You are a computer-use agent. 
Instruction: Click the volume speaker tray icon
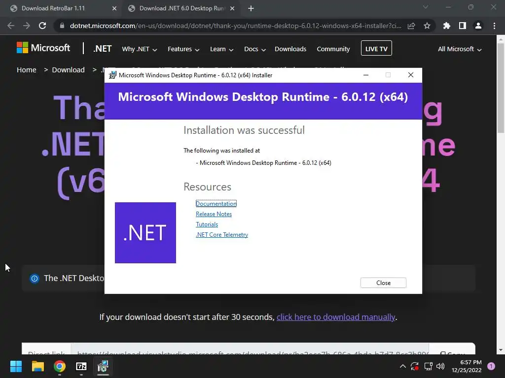pos(440,366)
